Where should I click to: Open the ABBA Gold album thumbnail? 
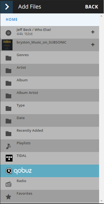point(7,45)
